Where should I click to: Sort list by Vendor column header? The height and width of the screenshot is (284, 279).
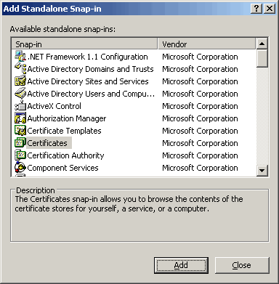click(206, 44)
